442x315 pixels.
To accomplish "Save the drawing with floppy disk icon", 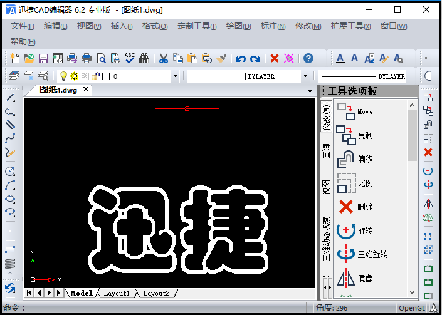I will coord(43,58).
